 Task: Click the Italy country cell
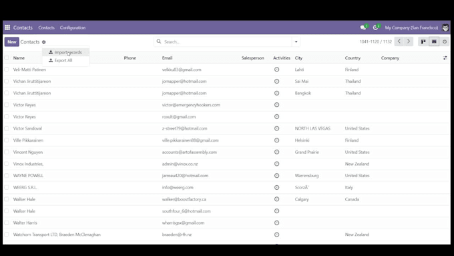click(x=349, y=188)
